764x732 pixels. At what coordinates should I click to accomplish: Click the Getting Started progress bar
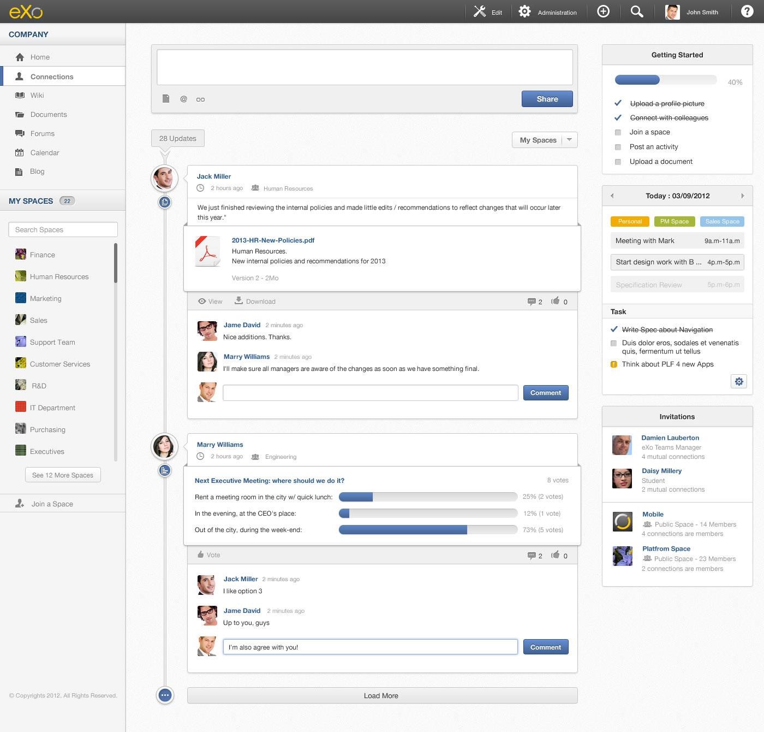pos(665,80)
